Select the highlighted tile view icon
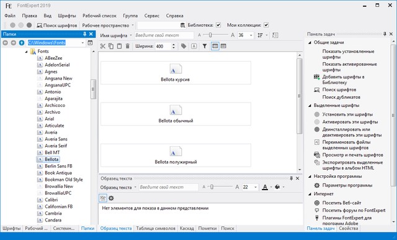 click(215, 46)
